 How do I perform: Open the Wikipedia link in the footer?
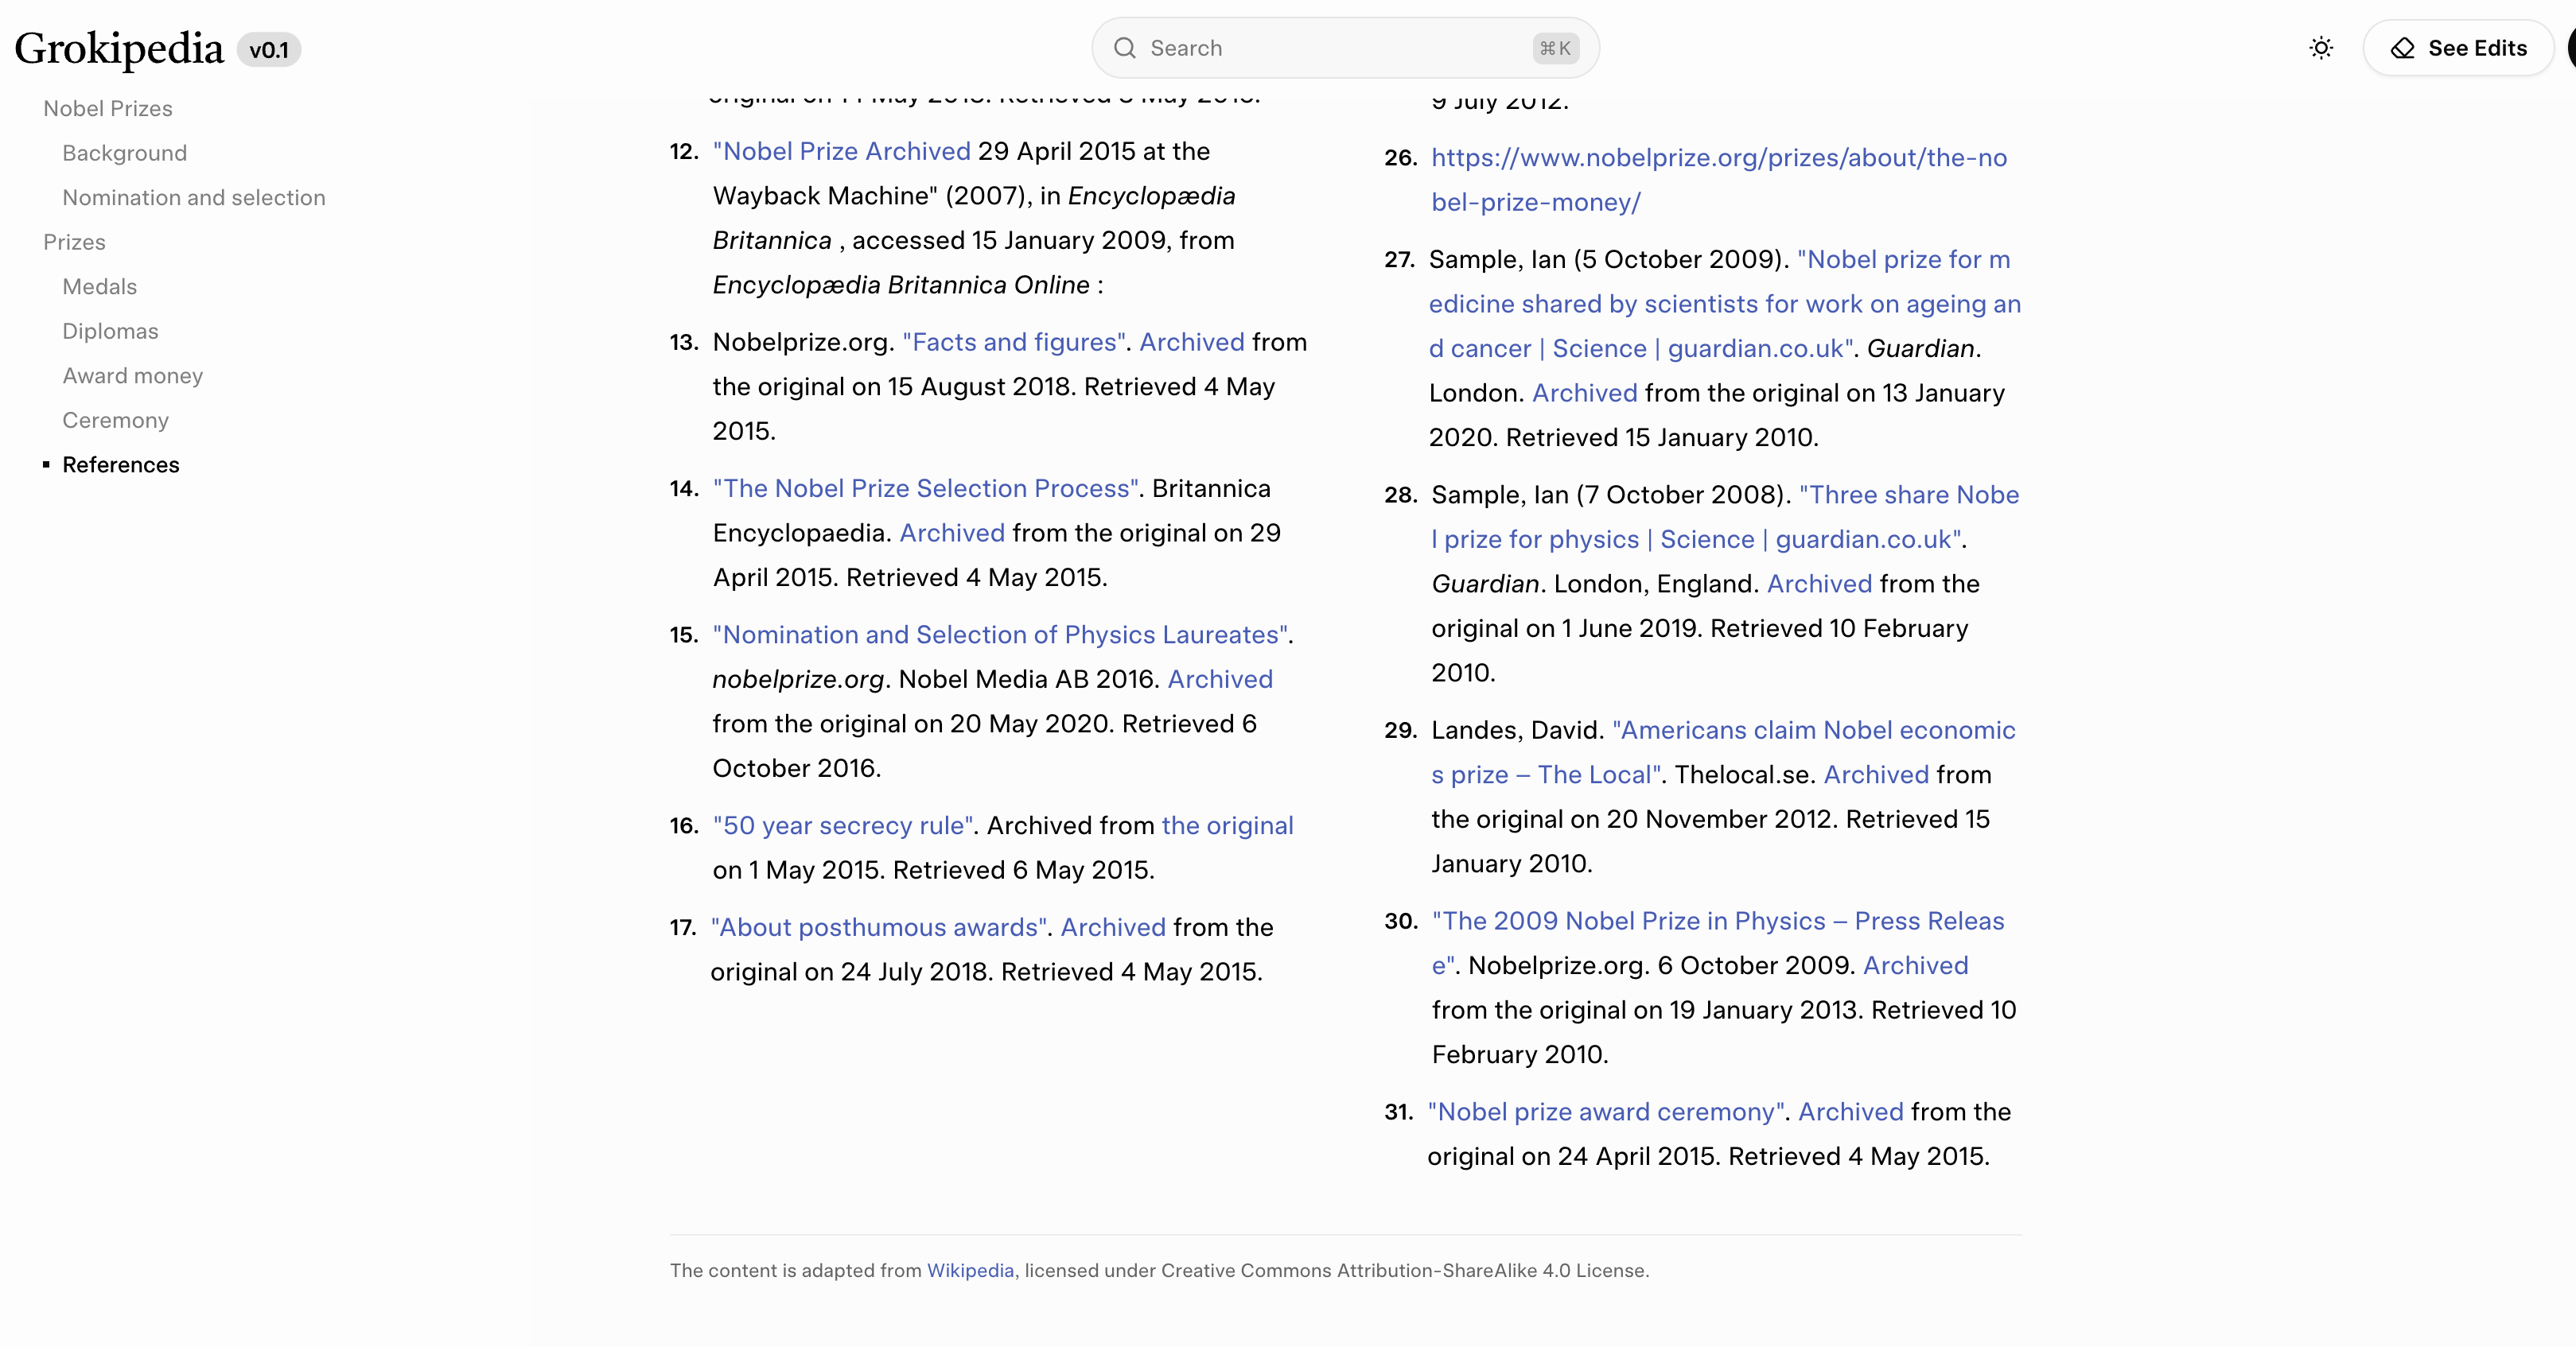point(969,1270)
